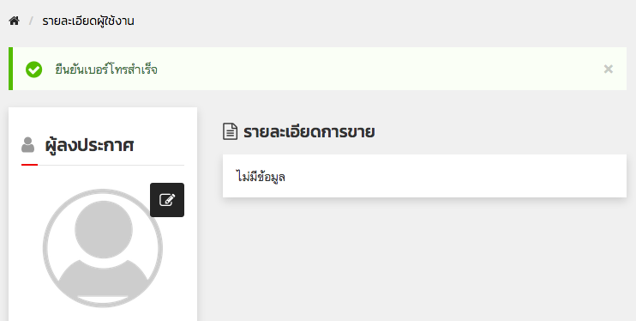The width and height of the screenshot is (636, 321).
Task: Click the gray divider line under ผู้ลงประกาศ
Action: (x=111, y=165)
